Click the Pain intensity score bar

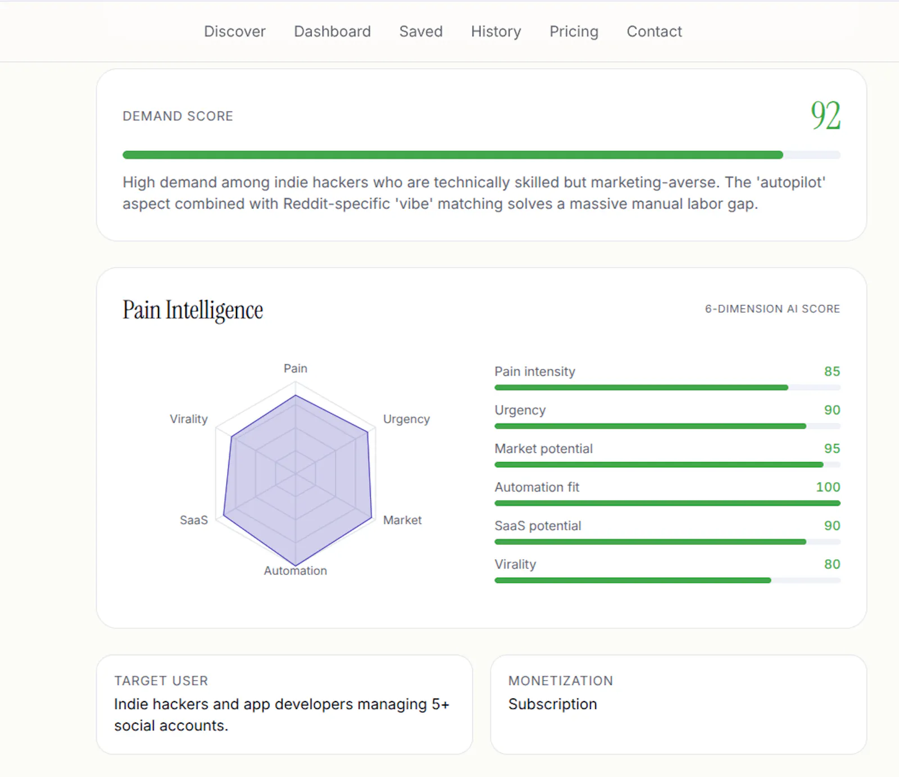coord(668,388)
